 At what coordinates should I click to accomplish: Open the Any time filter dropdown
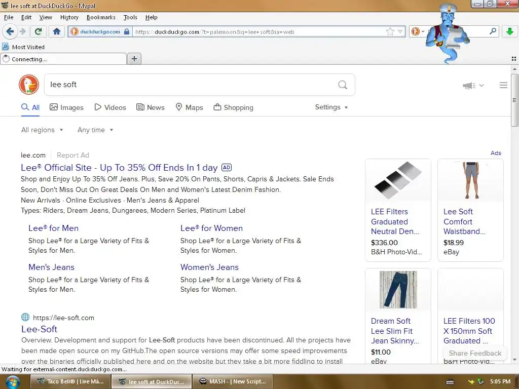[95, 130]
